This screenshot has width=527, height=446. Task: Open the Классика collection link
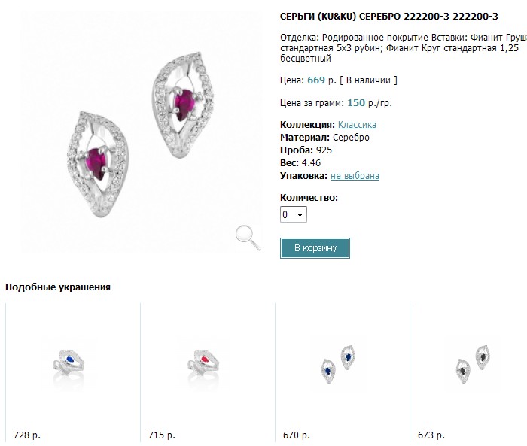357,125
